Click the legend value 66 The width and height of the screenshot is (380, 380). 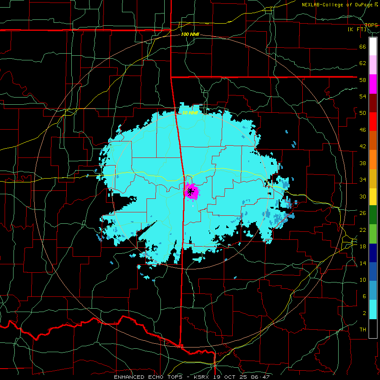point(363,46)
